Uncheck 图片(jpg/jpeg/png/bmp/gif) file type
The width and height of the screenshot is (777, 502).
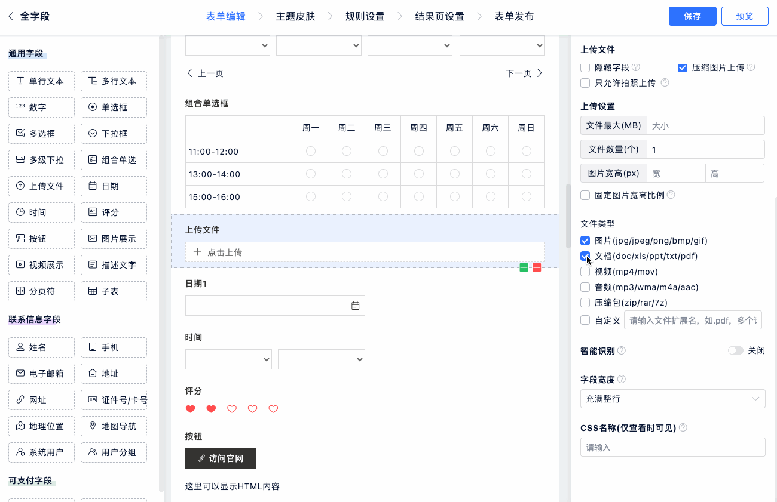(585, 241)
